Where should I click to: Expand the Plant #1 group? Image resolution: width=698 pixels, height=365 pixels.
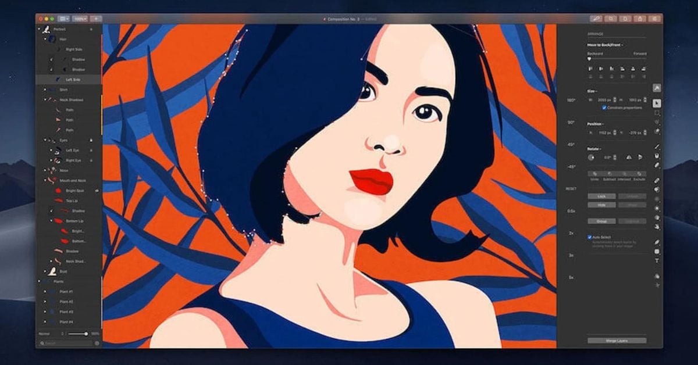[x=45, y=291]
